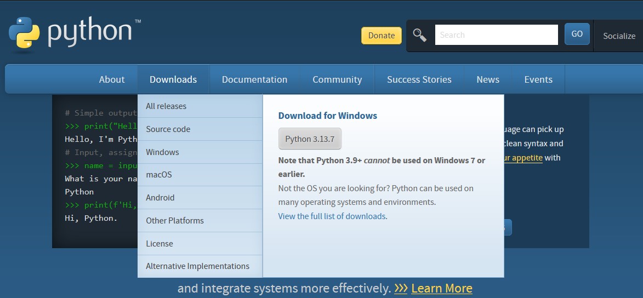Go to Success Stories tab

(x=419, y=79)
